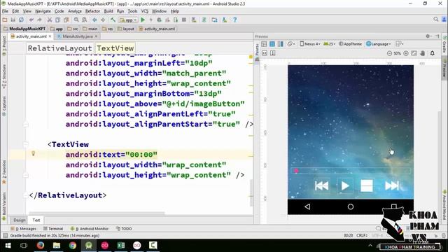Zoom in the preview with plus
Screen dimensions: 448x252
pyautogui.click(x=406, y=53)
